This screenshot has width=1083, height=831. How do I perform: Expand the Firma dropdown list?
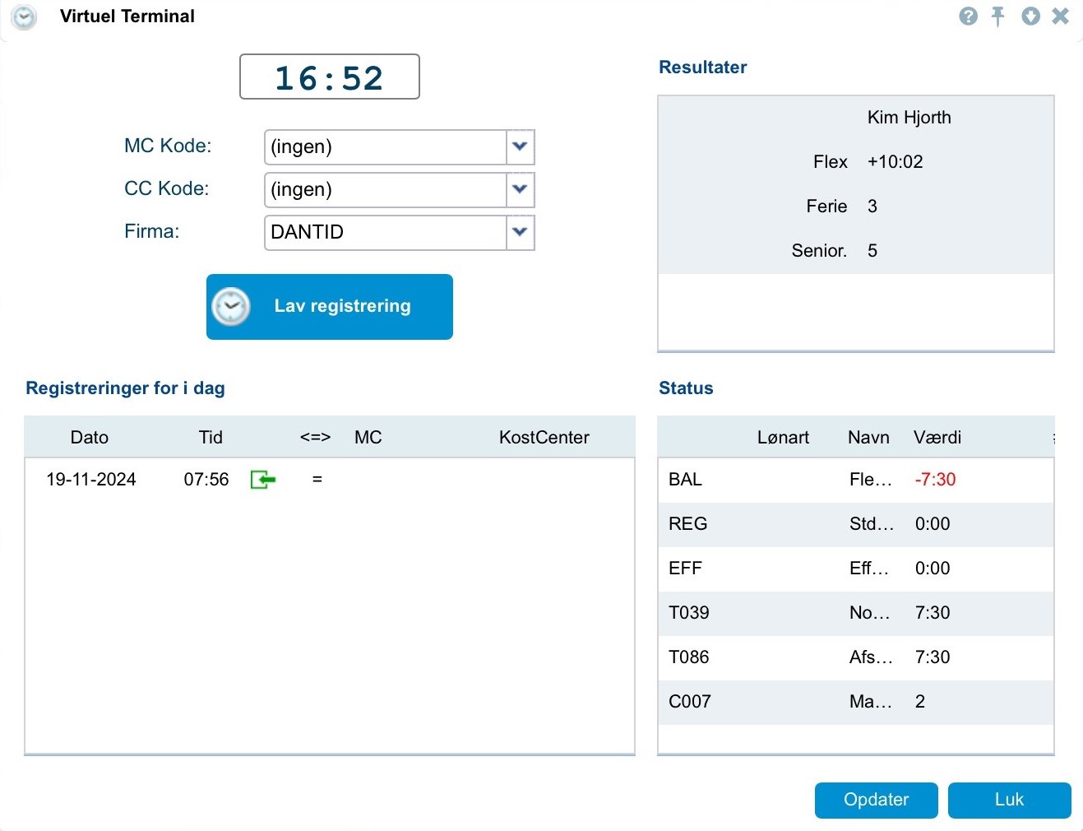click(x=520, y=232)
